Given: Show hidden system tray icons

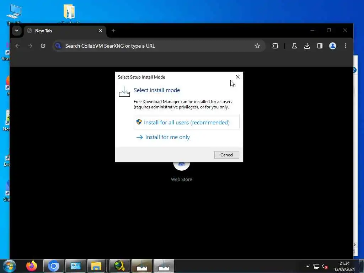Looking at the screenshot, I should tap(307, 266).
